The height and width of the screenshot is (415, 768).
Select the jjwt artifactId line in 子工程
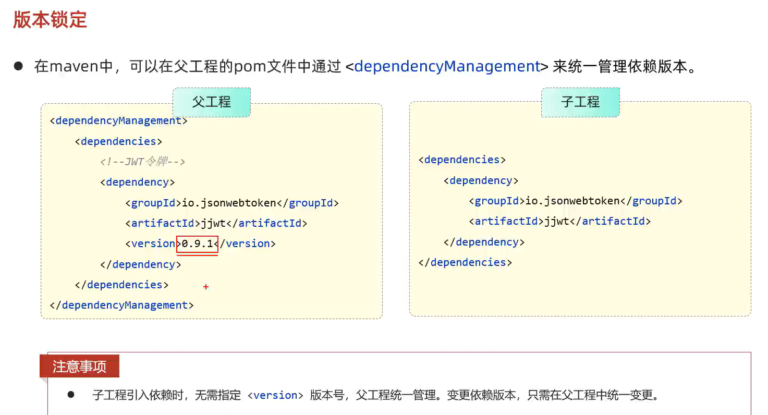(x=559, y=221)
